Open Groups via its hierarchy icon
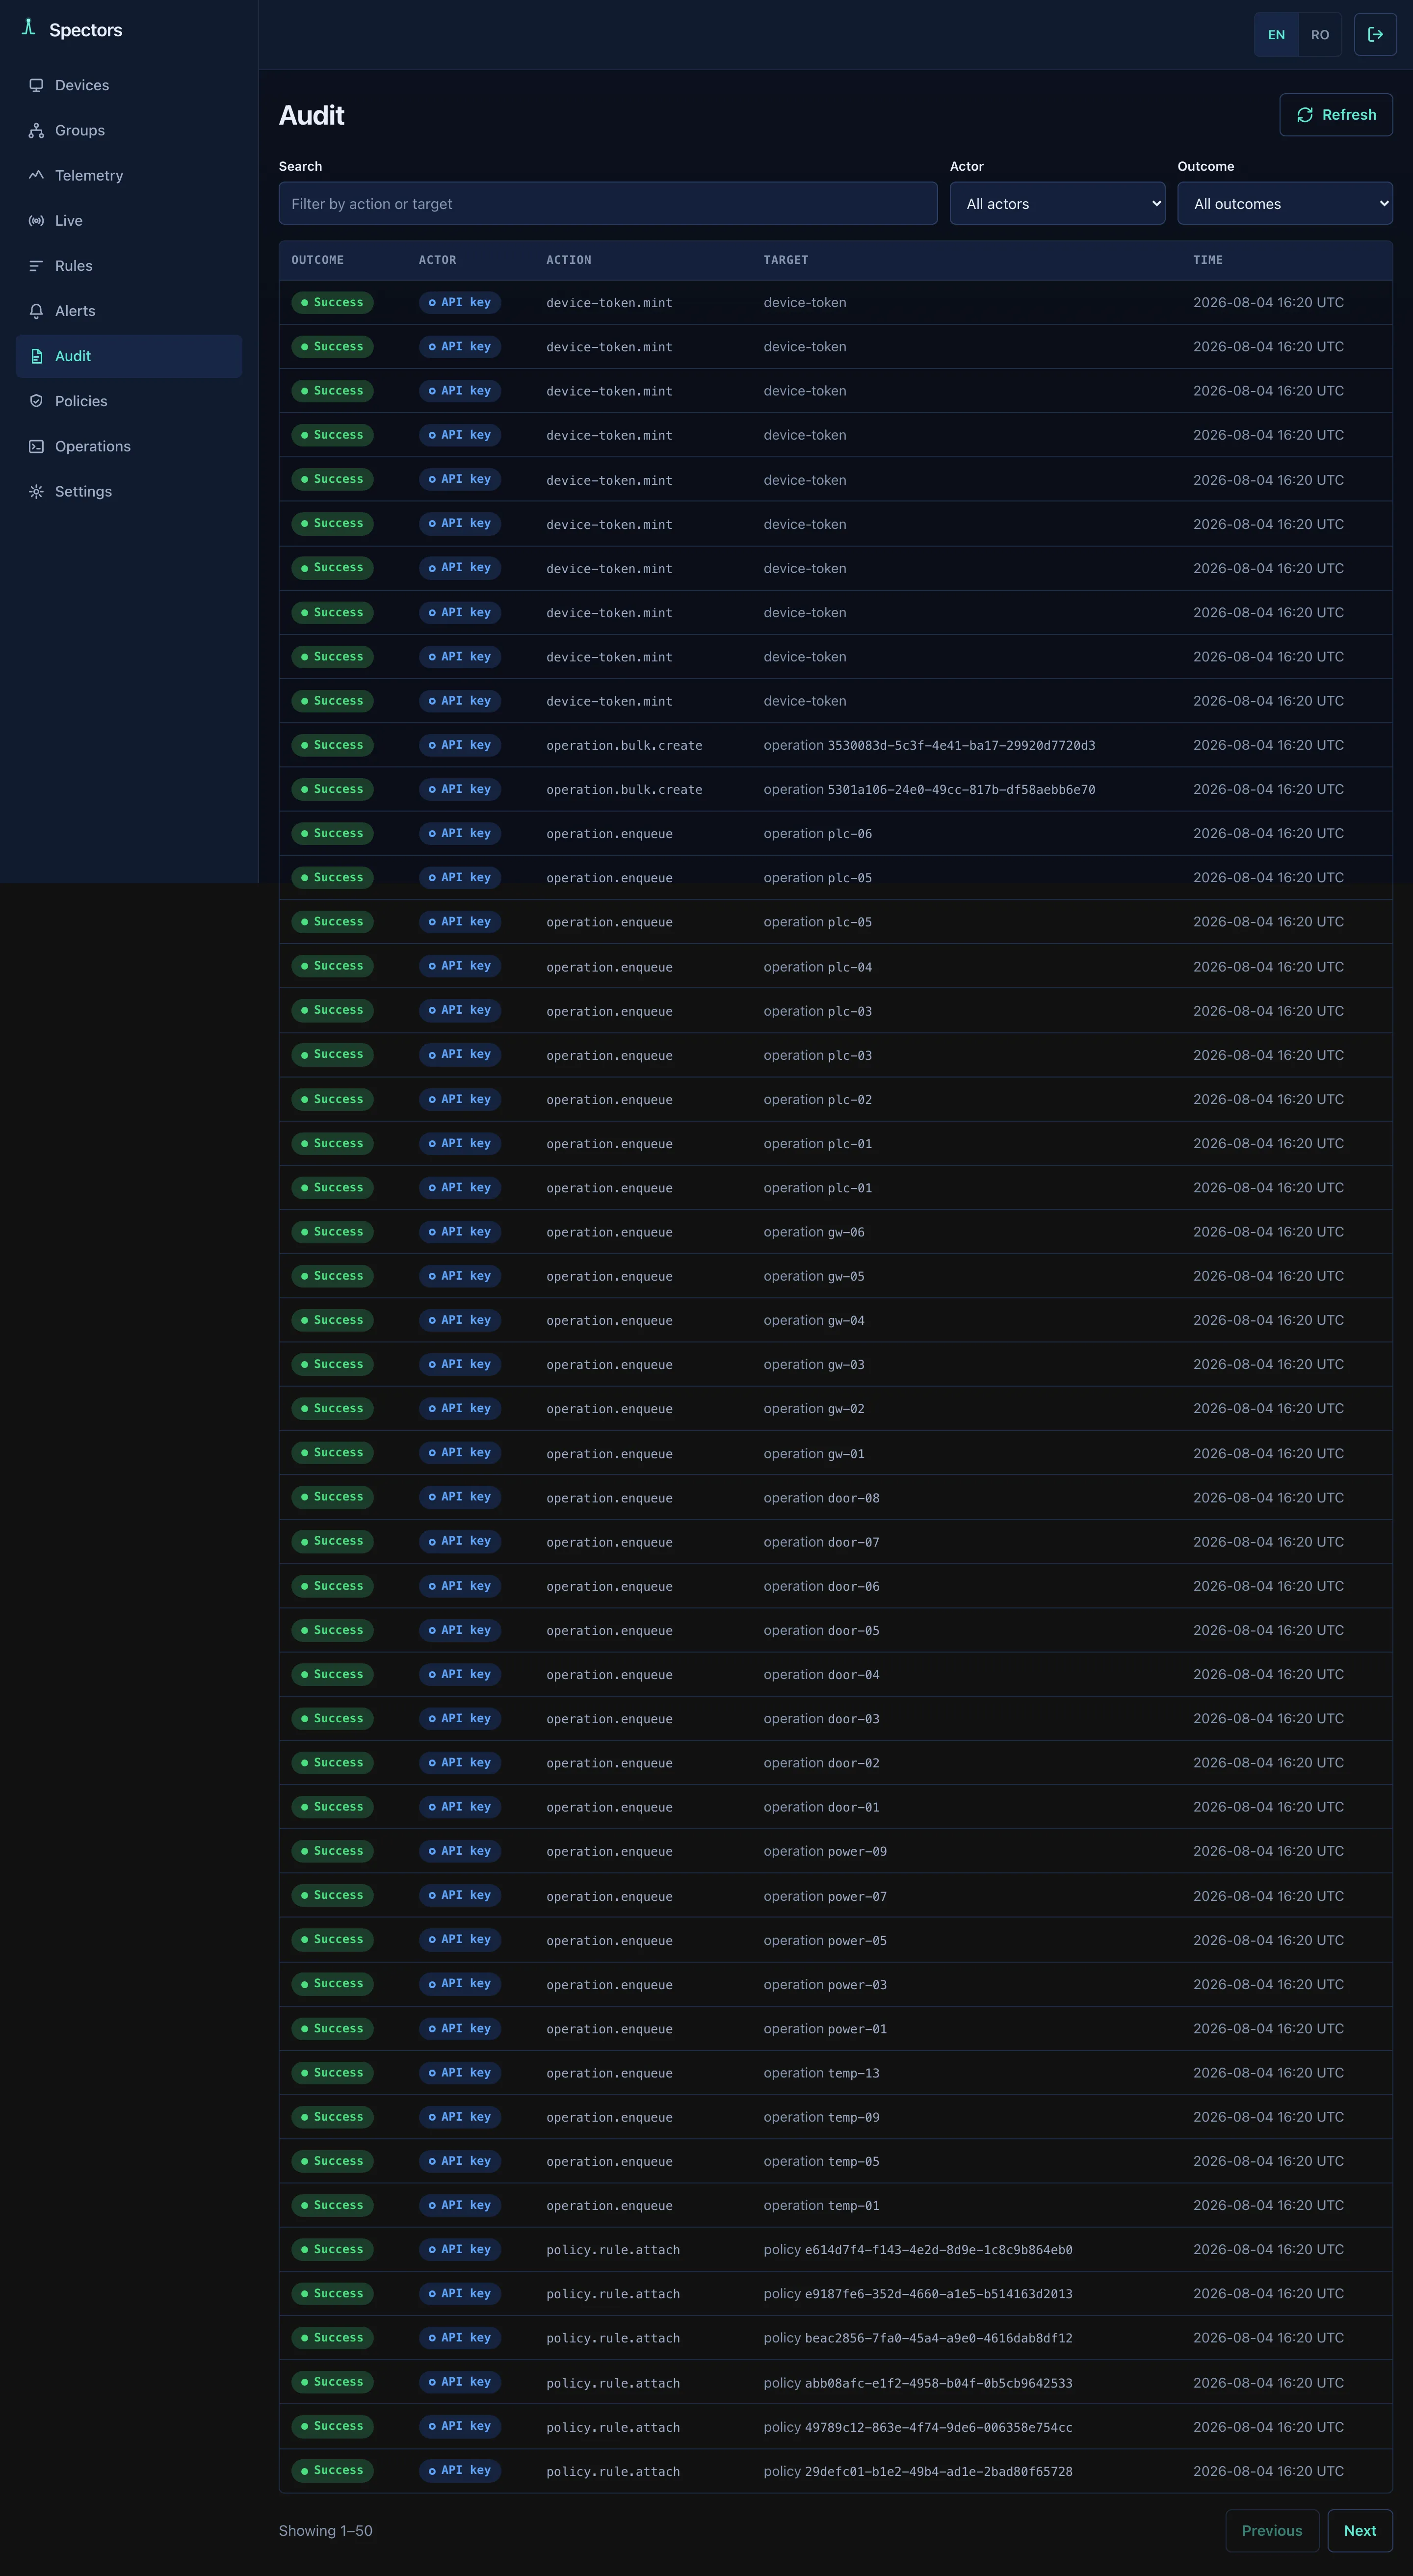 pyautogui.click(x=36, y=130)
